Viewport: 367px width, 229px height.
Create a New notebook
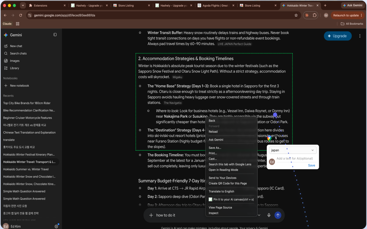point(19,86)
